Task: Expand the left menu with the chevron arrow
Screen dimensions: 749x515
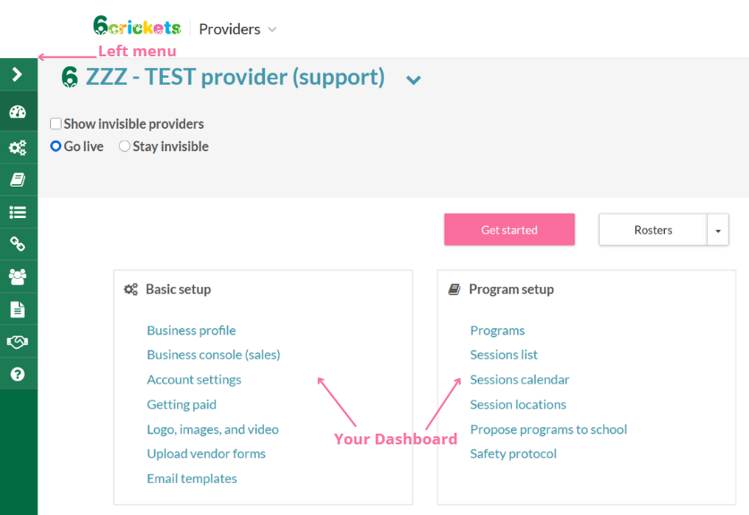Action: tap(17, 75)
